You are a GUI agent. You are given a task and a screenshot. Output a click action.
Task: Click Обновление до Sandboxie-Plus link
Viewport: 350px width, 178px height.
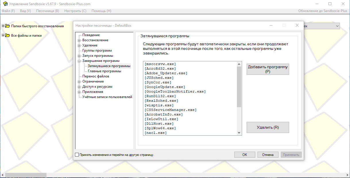[323, 11]
